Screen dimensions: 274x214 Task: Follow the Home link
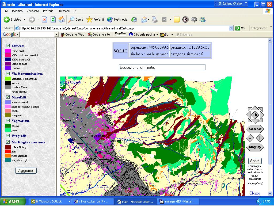(x=255, y=193)
